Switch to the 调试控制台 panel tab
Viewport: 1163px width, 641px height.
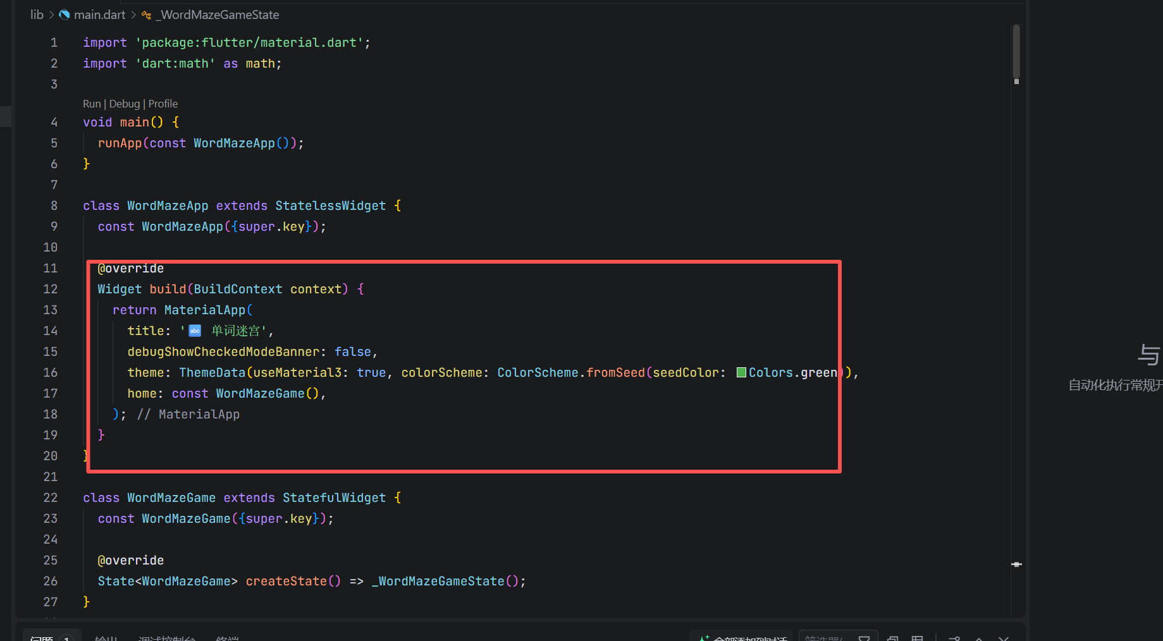pyautogui.click(x=167, y=637)
